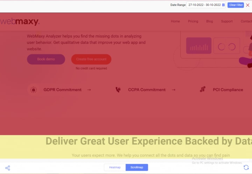Click the Date Range input field
Viewport: 252px width, 174px height.
tap(206, 5)
